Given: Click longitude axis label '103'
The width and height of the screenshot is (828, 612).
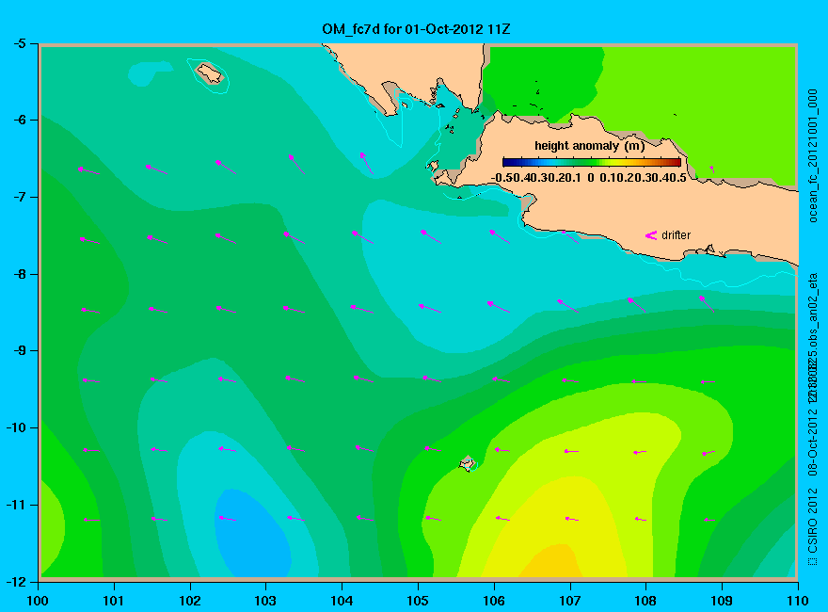Looking at the screenshot, I should click(x=265, y=601).
